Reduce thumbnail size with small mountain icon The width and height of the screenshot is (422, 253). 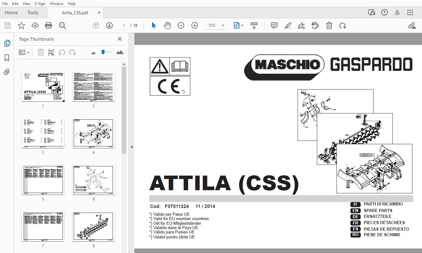click(93, 53)
